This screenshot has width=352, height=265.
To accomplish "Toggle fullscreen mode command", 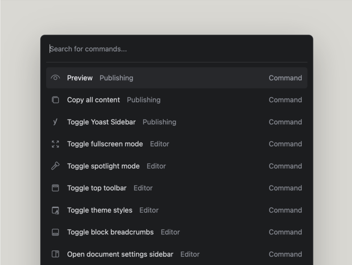I will [177, 144].
